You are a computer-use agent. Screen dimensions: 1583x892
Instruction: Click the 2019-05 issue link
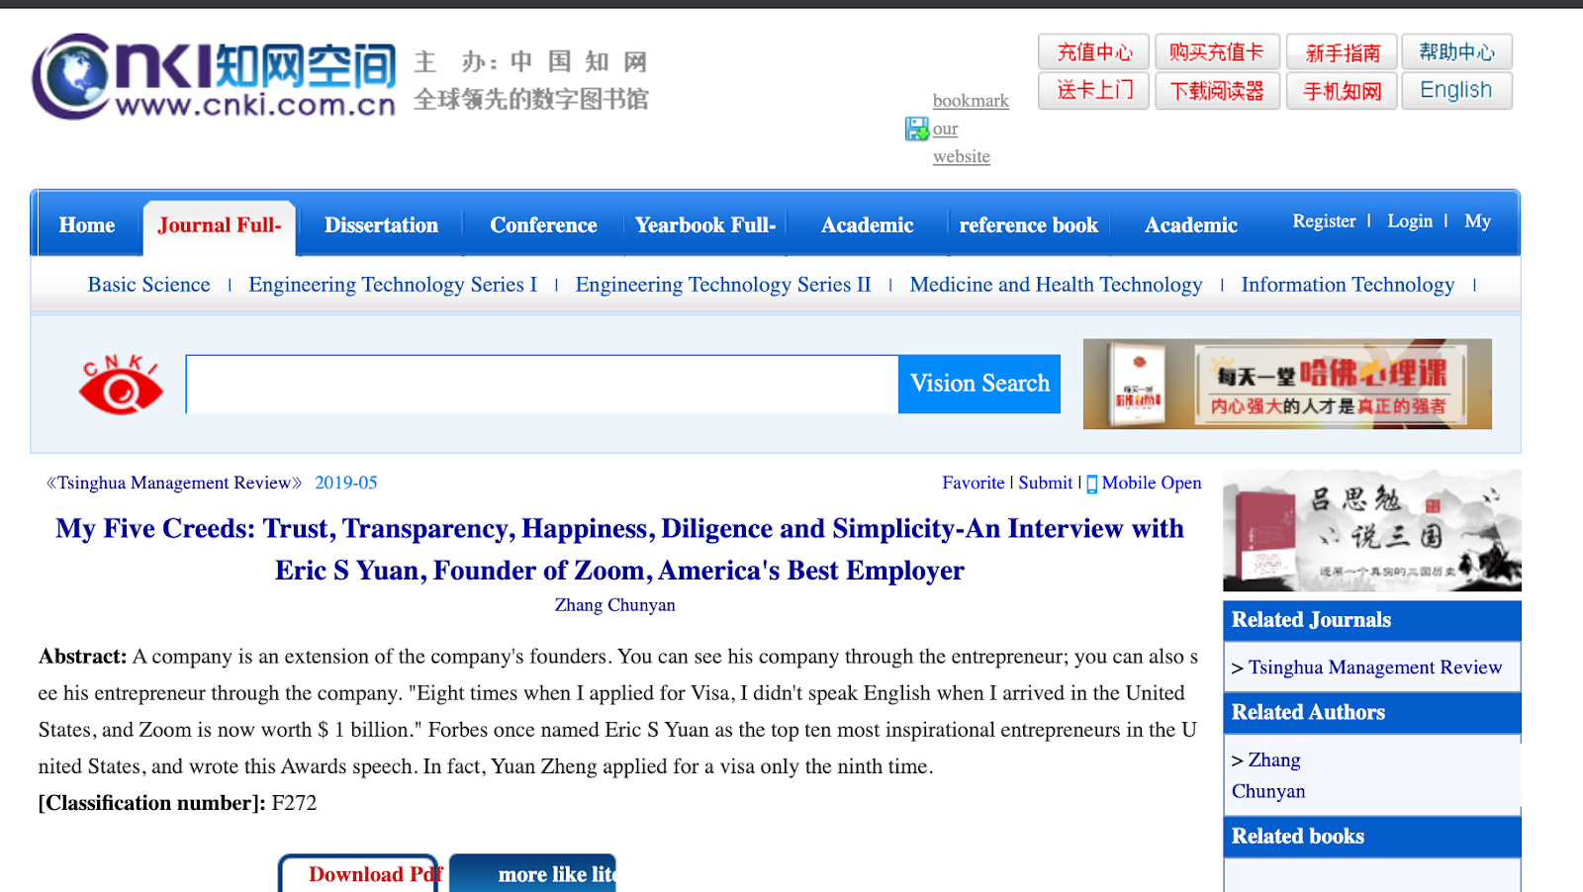pyautogui.click(x=346, y=483)
